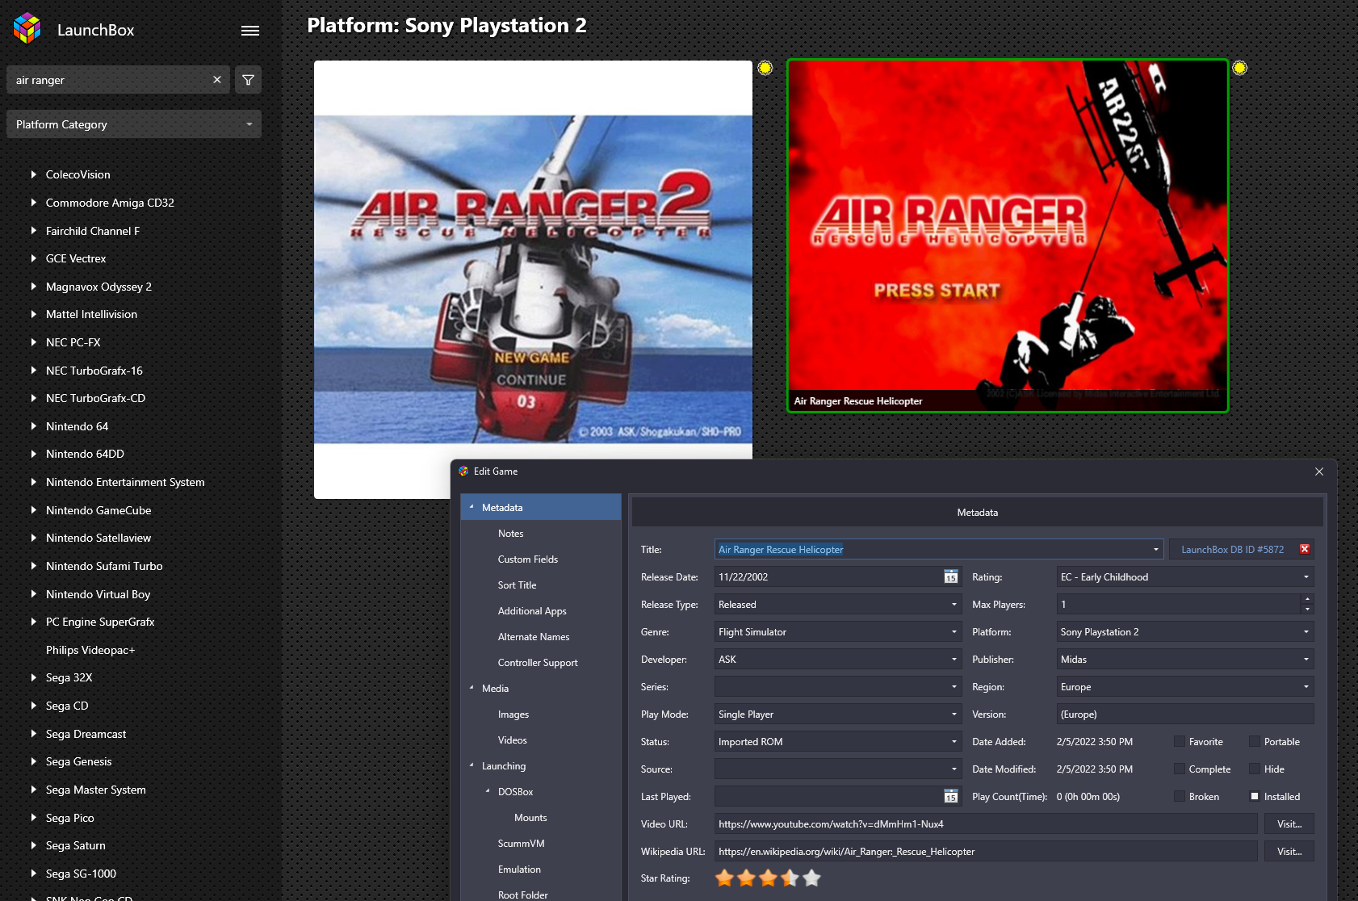Toggle the Complete checkbox
This screenshot has width=1358, height=901.
coord(1180,769)
